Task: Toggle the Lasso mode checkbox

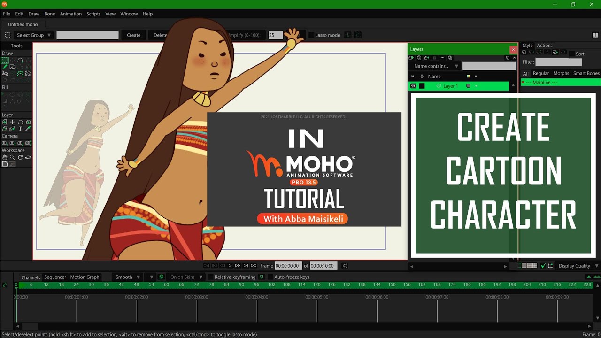Action: [311, 35]
